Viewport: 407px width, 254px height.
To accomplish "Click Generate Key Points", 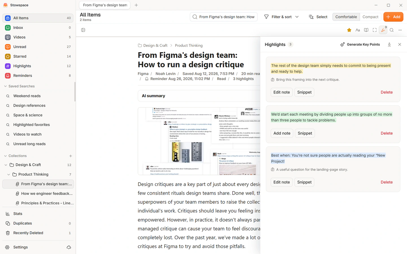I will tap(360, 45).
